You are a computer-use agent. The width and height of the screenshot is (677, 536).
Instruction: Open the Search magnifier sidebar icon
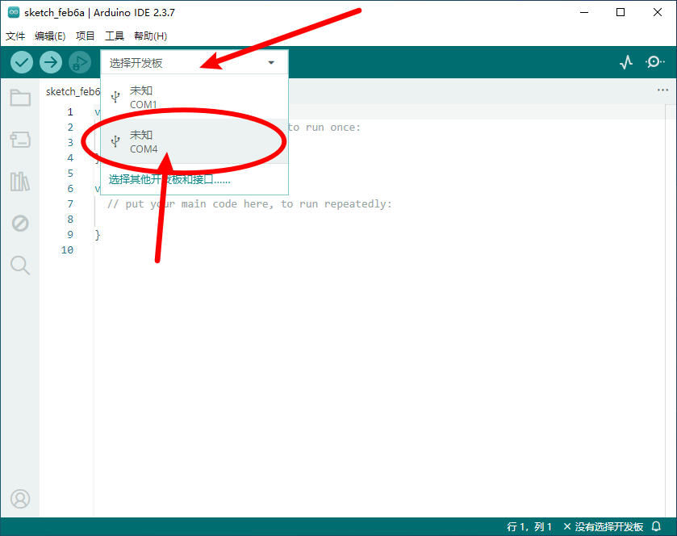(20, 265)
